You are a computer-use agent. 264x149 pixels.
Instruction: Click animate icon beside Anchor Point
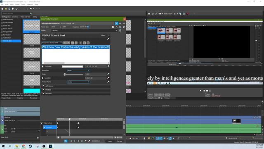(x=108, y=82)
